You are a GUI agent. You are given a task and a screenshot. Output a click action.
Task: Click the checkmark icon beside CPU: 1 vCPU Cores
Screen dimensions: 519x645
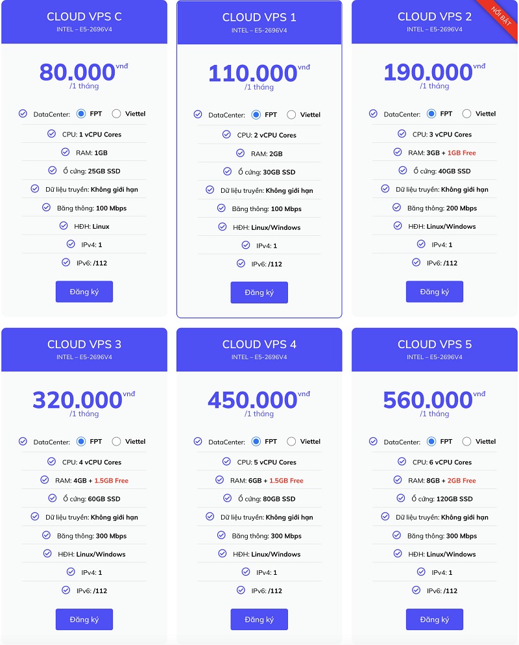51,134
